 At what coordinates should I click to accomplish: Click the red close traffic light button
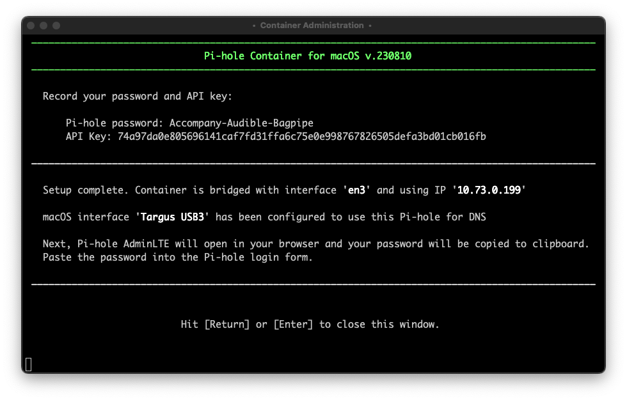click(30, 26)
